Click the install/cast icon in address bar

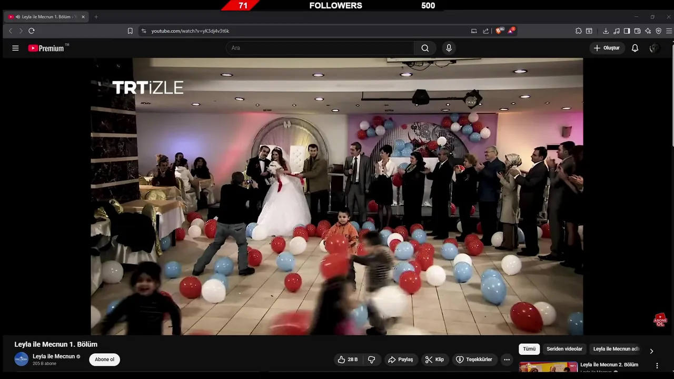(474, 31)
